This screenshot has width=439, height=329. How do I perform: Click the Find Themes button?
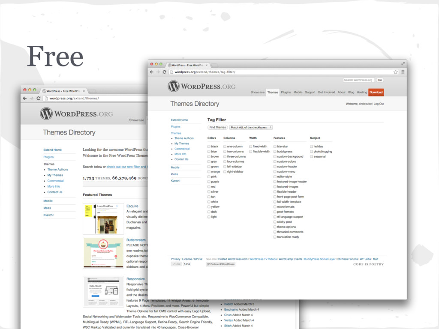(x=217, y=127)
